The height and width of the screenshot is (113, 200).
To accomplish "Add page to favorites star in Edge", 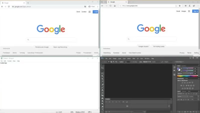I will tap(179, 6).
